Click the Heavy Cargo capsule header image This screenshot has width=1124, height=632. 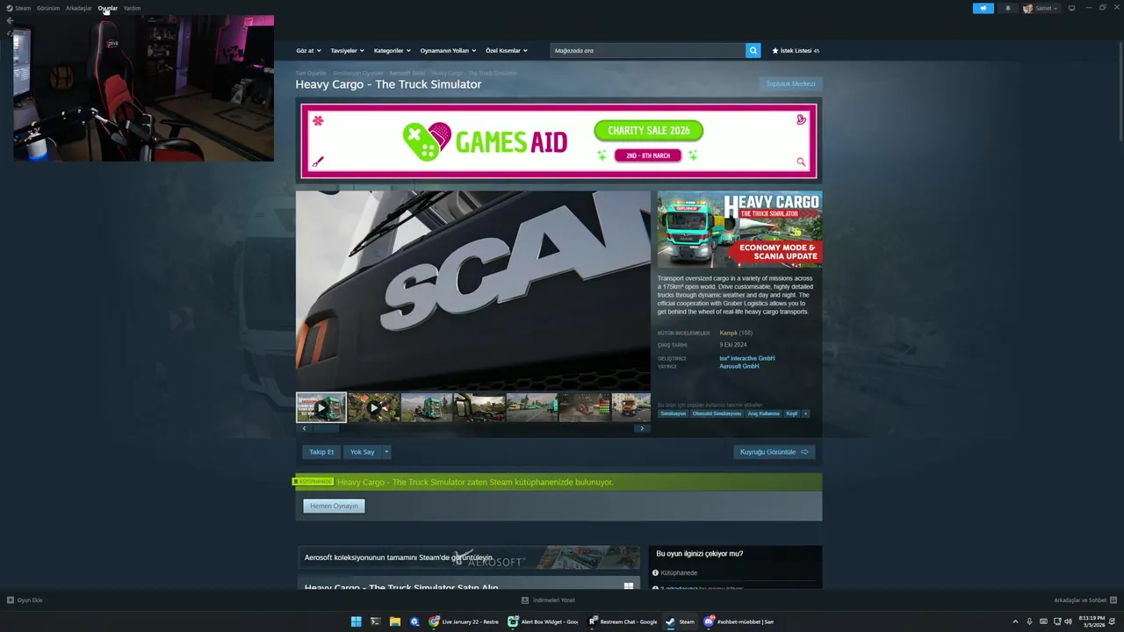click(x=740, y=229)
